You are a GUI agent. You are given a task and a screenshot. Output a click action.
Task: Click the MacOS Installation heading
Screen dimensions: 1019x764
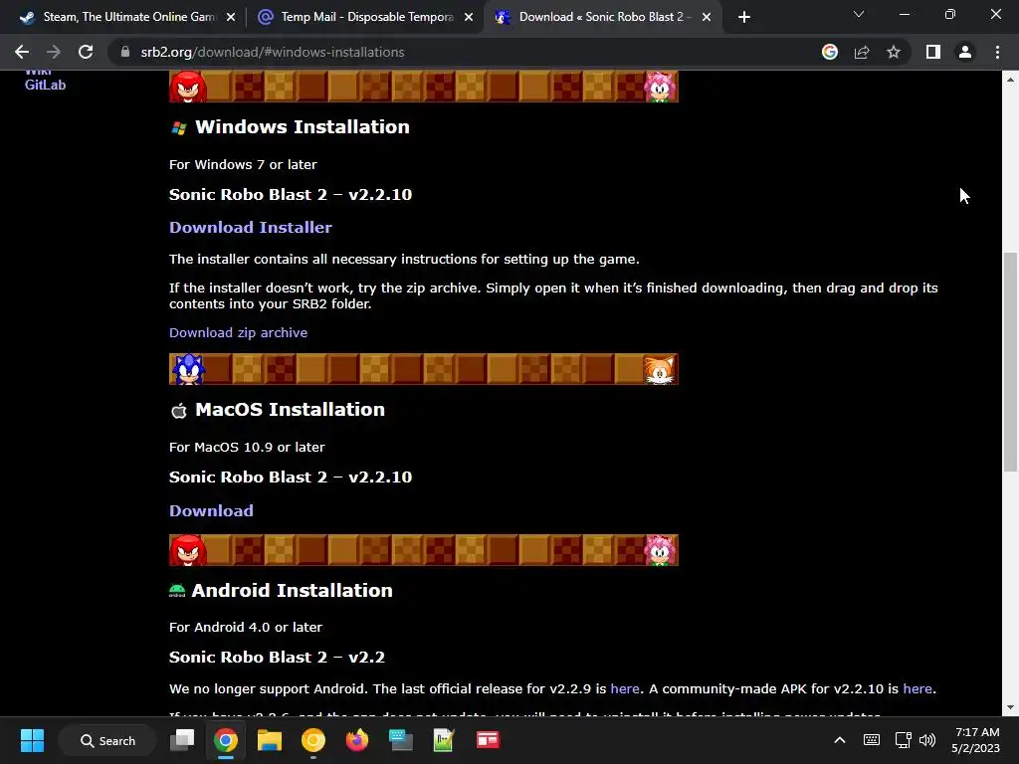(x=290, y=409)
